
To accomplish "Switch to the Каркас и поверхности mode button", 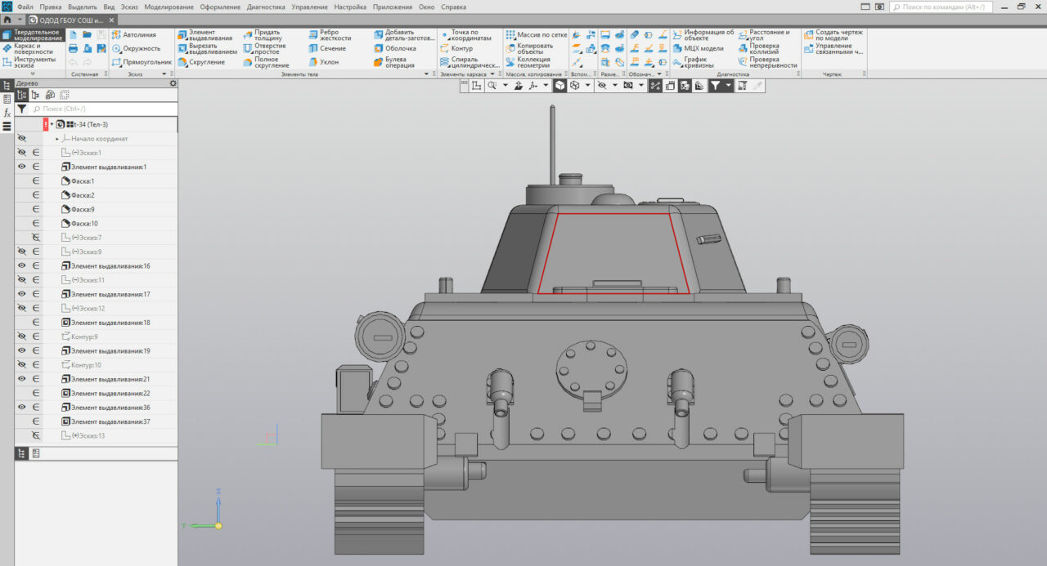I will tap(25, 47).
